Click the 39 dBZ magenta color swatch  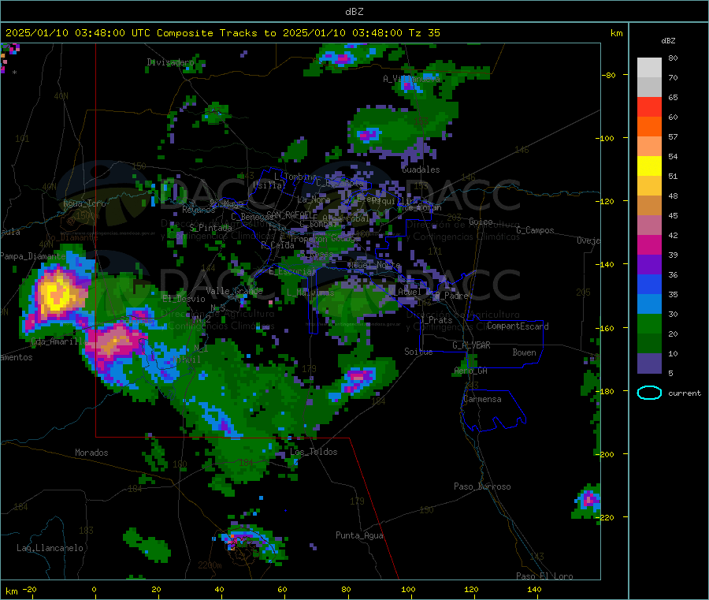point(649,244)
